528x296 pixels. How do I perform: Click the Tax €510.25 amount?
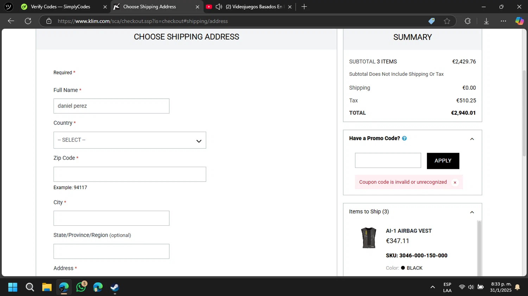point(466,100)
